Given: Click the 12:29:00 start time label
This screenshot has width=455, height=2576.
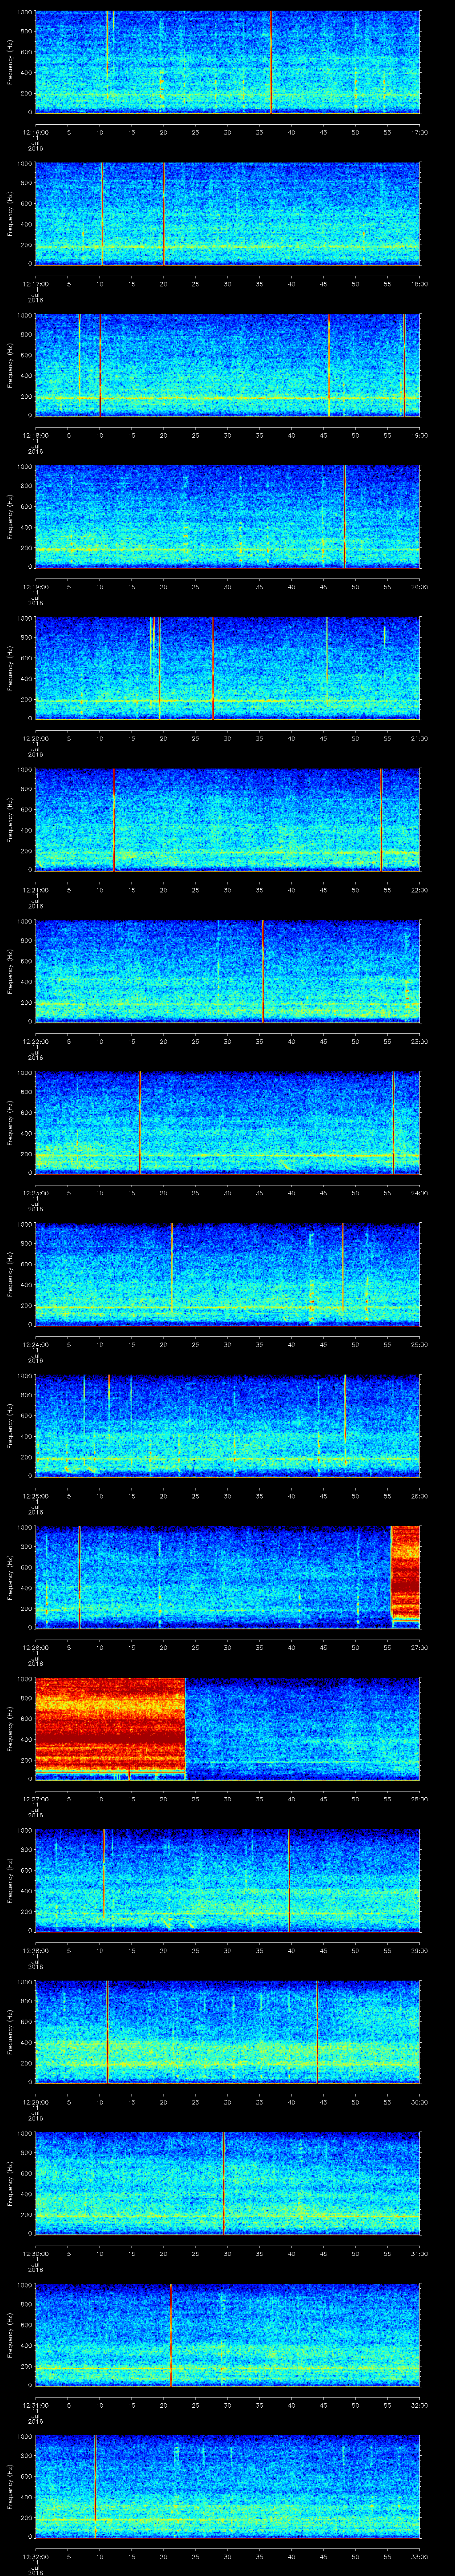Looking at the screenshot, I should pyautogui.click(x=35, y=2101).
